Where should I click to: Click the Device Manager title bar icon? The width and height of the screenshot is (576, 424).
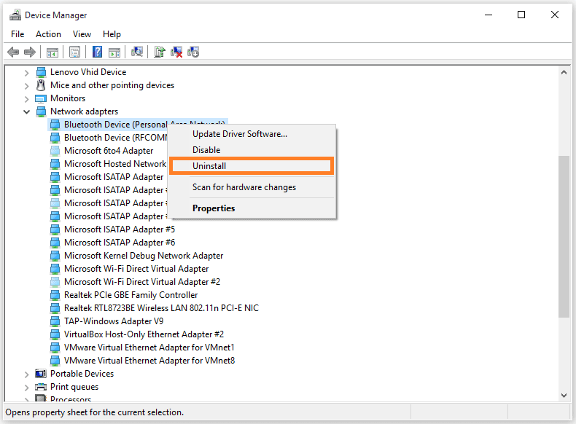tap(15, 15)
